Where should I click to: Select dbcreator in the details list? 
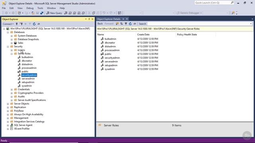click(110, 43)
